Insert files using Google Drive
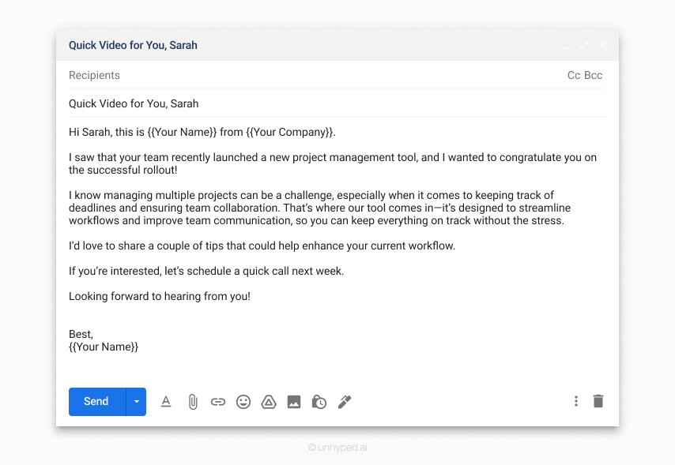 pyautogui.click(x=269, y=401)
